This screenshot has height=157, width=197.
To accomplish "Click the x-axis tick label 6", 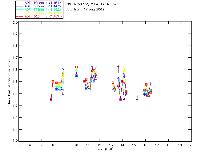I will (30, 145).
